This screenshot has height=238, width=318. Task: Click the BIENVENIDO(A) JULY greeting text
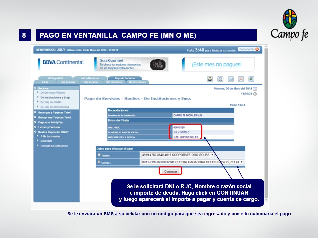click(50, 50)
